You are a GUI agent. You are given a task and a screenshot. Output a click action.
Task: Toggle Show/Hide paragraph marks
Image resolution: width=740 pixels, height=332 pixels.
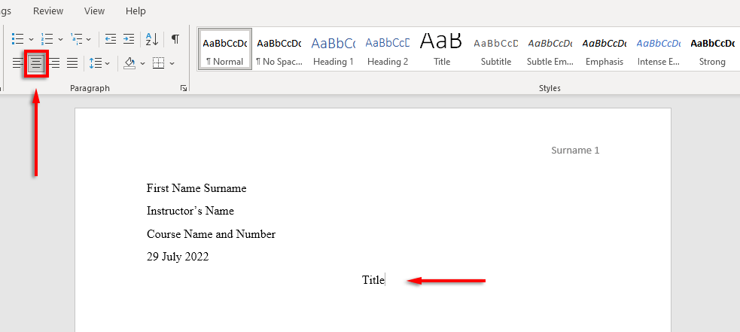175,38
